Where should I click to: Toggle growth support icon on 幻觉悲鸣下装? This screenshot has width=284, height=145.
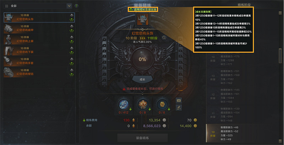(x=72, y=53)
